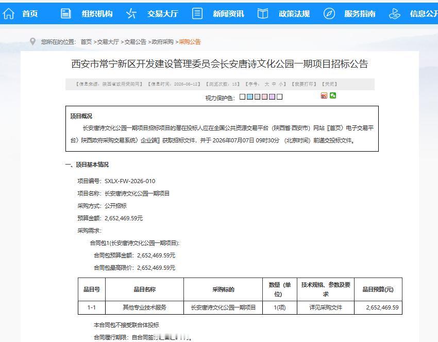Pick the last white eye-protection swatch
Image resolution: width=438 pixels, height=342 pixels.
pos(279,97)
